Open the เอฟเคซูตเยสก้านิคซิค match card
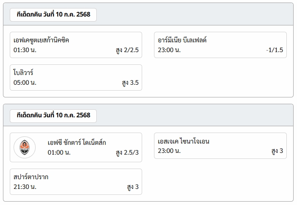Screen dimensions: 297x205 (x=76, y=45)
